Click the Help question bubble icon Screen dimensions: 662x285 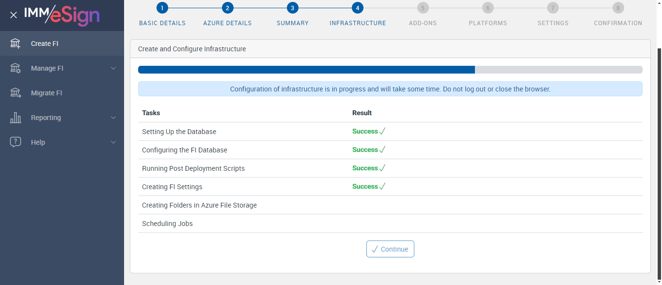[x=16, y=142]
